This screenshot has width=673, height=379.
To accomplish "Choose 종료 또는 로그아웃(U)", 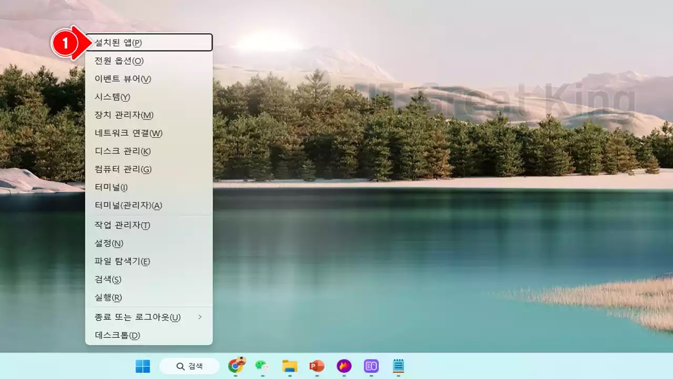I will 149,317.
